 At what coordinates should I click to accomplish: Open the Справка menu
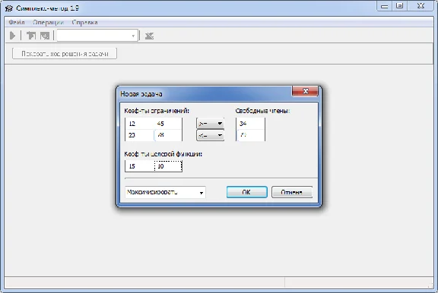[x=84, y=22]
